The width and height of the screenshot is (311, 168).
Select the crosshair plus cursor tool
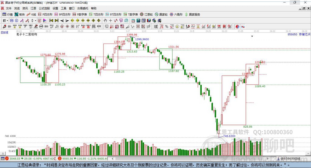pyautogui.click(x=111, y=21)
